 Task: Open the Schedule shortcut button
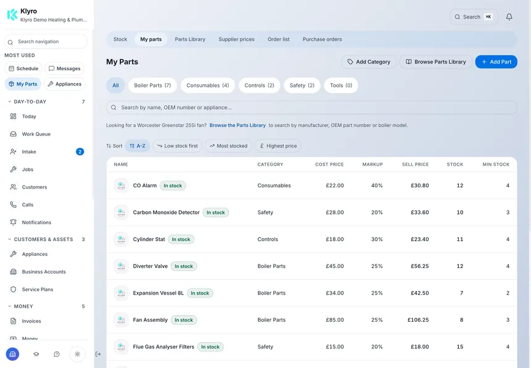point(23,68)
